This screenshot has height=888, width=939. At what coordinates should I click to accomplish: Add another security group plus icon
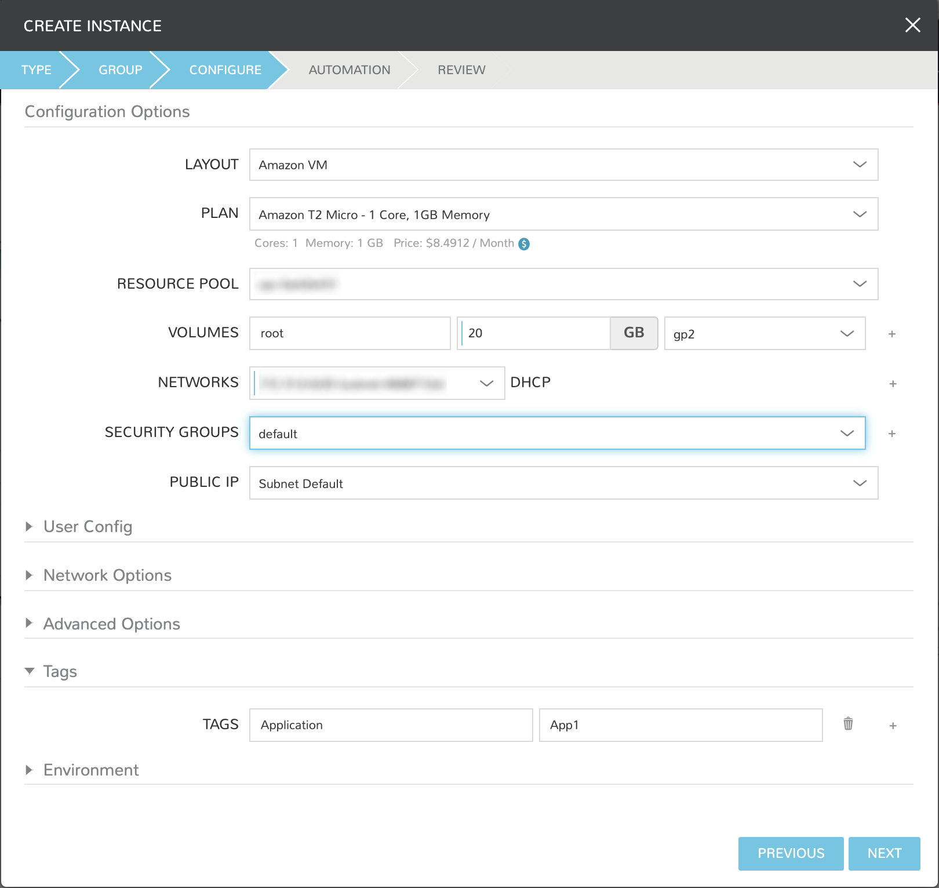click(x=892, y=434)
